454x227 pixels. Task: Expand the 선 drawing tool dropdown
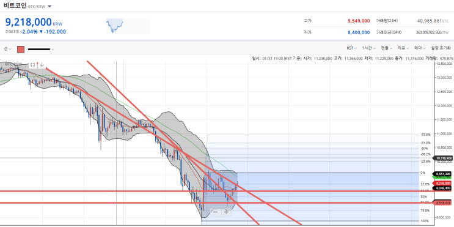[x=7, y=49]
